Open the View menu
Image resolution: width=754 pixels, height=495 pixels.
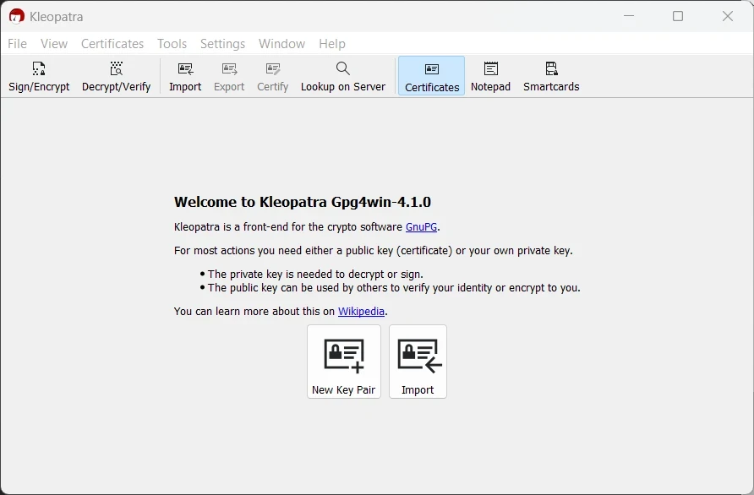pos(54,44)
